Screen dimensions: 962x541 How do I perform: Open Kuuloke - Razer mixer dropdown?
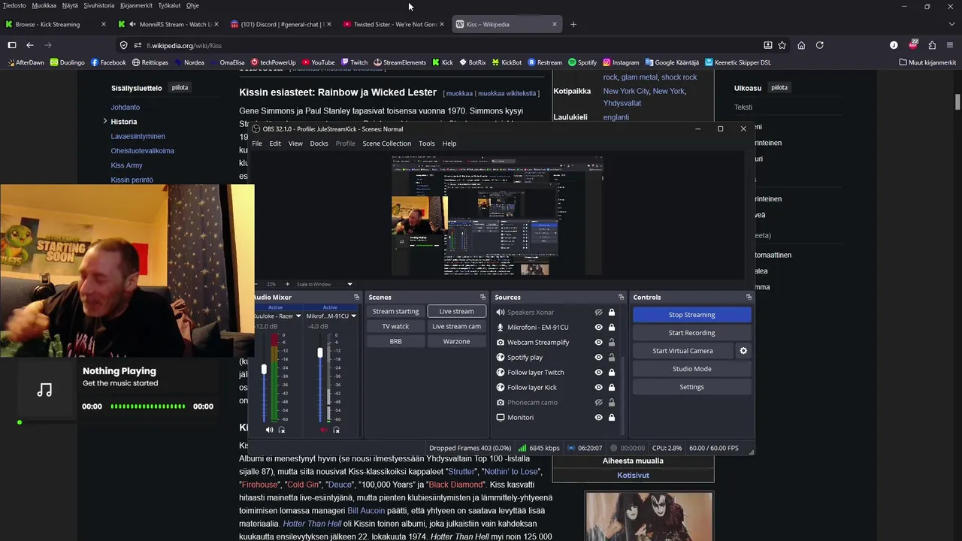pos(298,316)
